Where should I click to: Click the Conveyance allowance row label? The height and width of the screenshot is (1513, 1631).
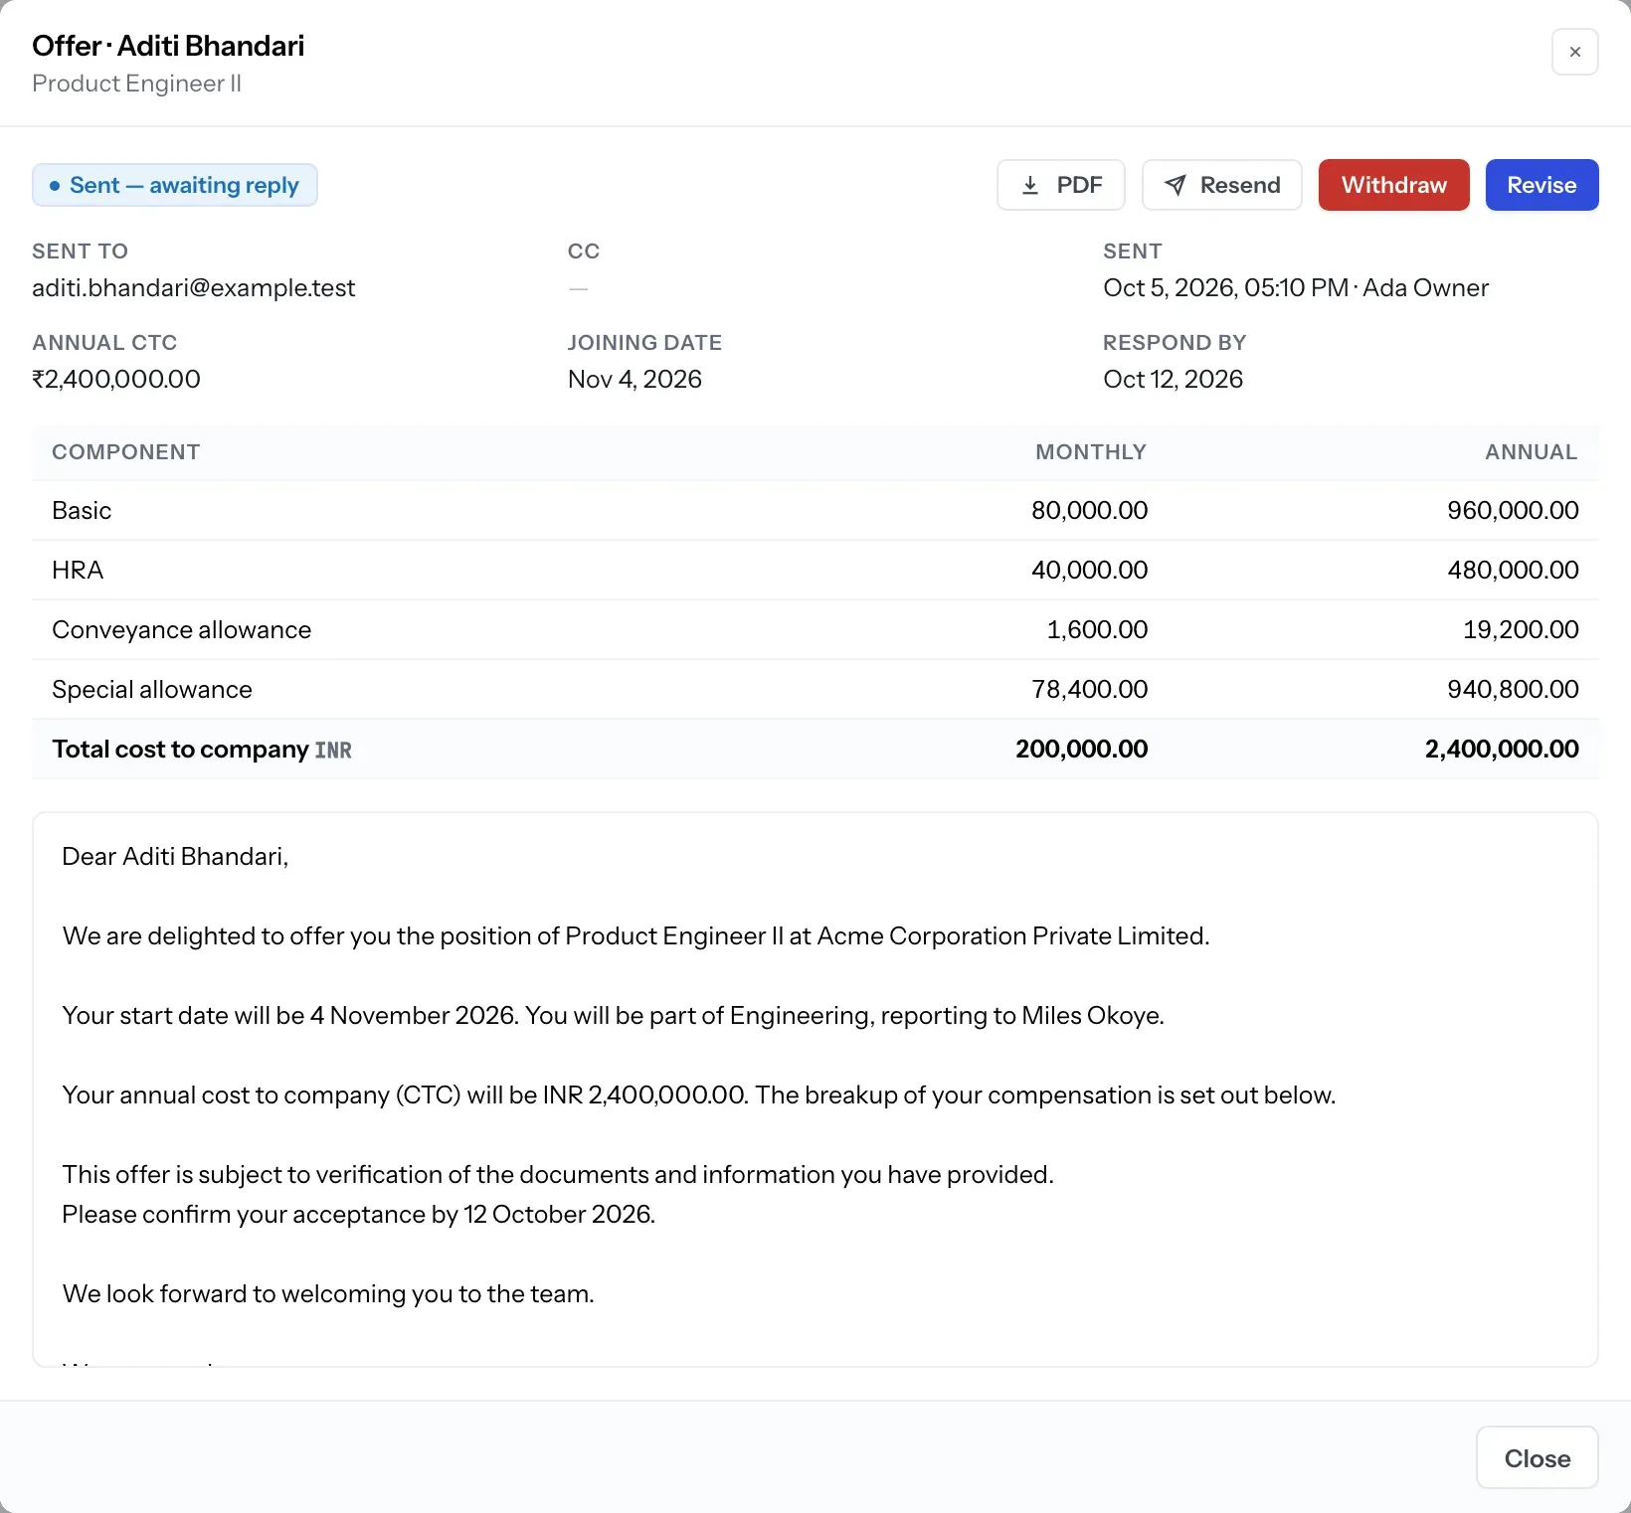[x=182, y=630]
